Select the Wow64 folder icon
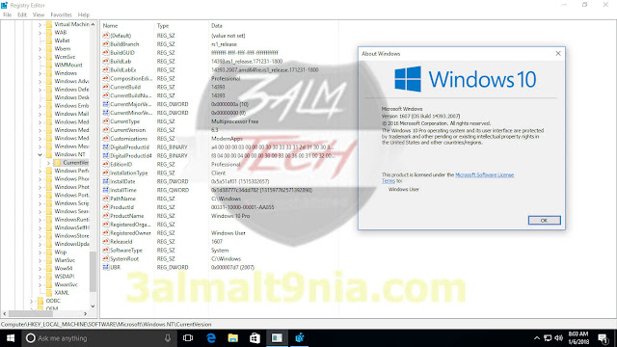The height and width of the screenshot is (347, 617). coord(49,268)
